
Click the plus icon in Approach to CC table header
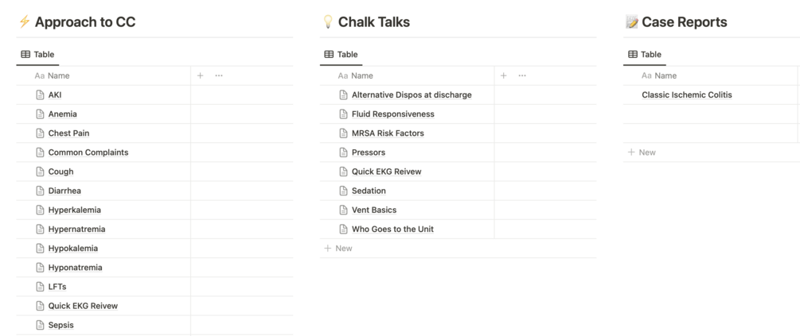200,75
